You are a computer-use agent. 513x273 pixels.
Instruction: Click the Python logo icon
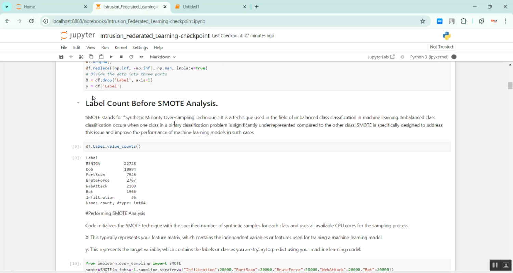(x=447, y=35)
